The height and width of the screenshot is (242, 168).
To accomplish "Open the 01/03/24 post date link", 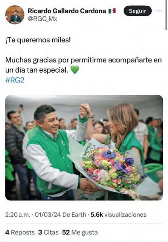I will 48,215.
